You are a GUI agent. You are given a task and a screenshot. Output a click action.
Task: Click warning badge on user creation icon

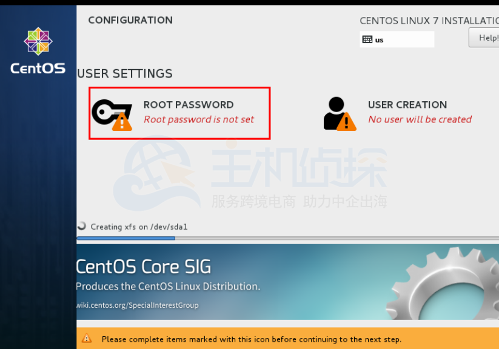click(346, 122)
